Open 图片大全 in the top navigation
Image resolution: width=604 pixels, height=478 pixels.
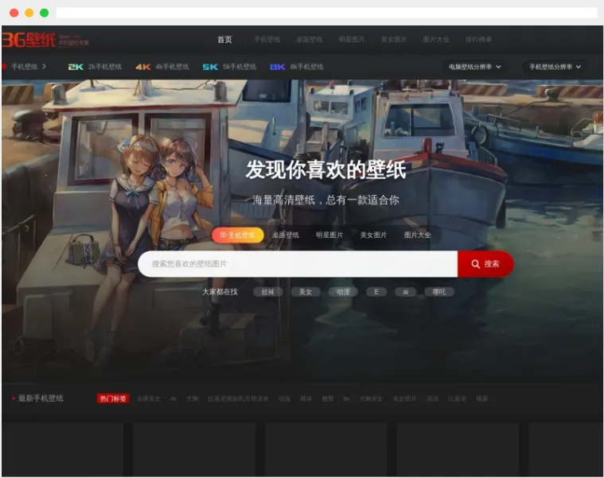pyautogui.click(x=436, y=40)
